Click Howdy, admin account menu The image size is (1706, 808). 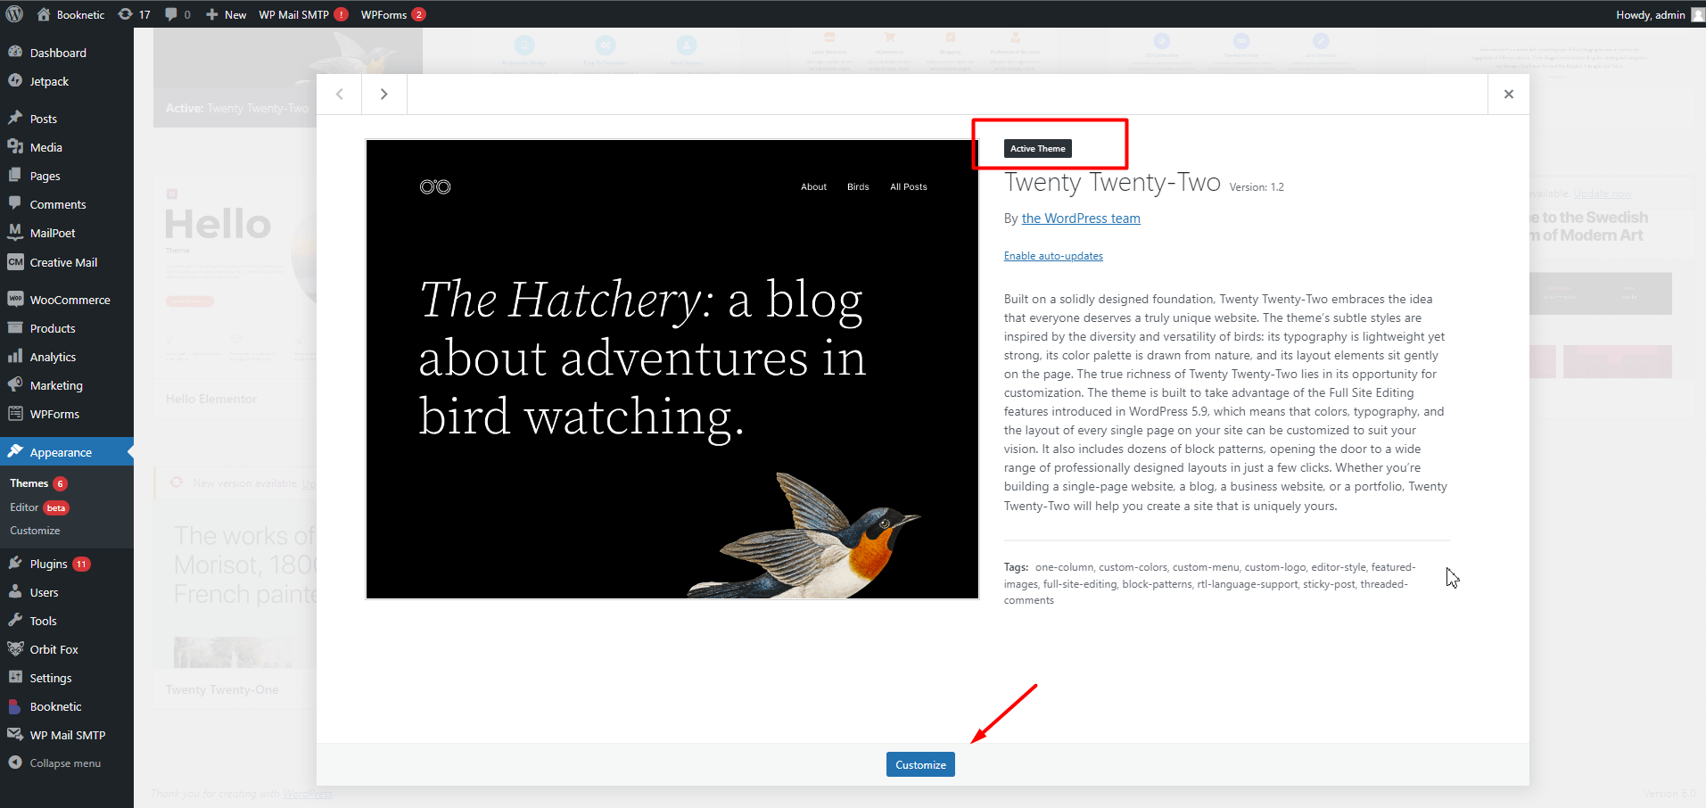(x=1659, y=14)
